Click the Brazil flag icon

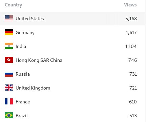pyautogui.click(x=9, y=115)
